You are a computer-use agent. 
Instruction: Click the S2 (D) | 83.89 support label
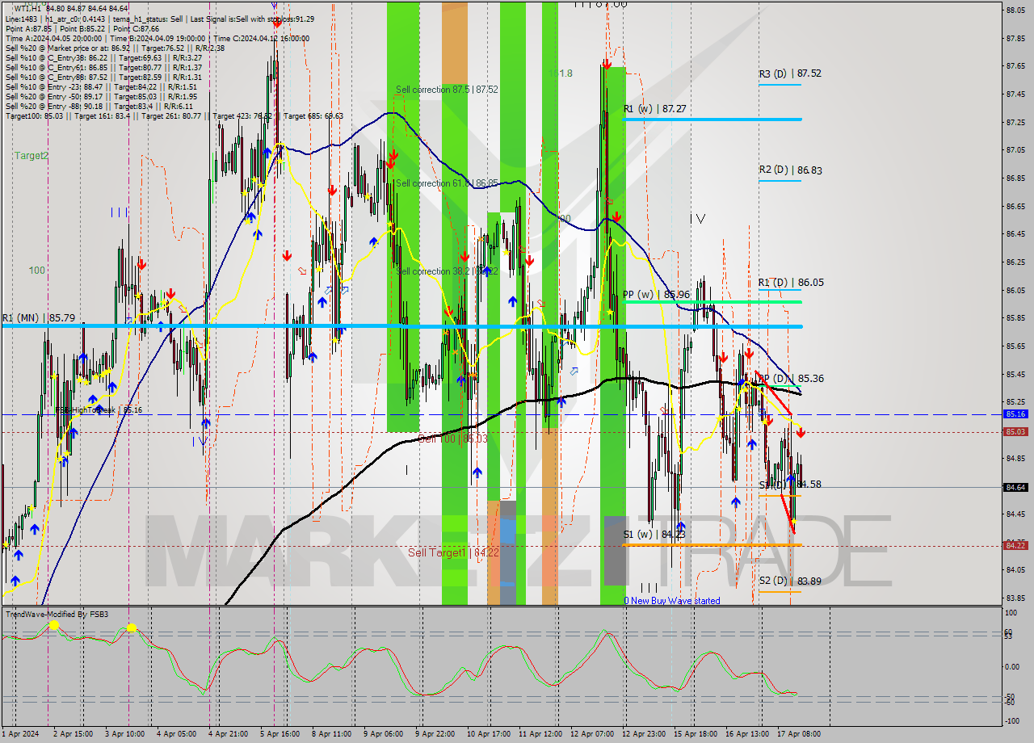click(790, 581)
